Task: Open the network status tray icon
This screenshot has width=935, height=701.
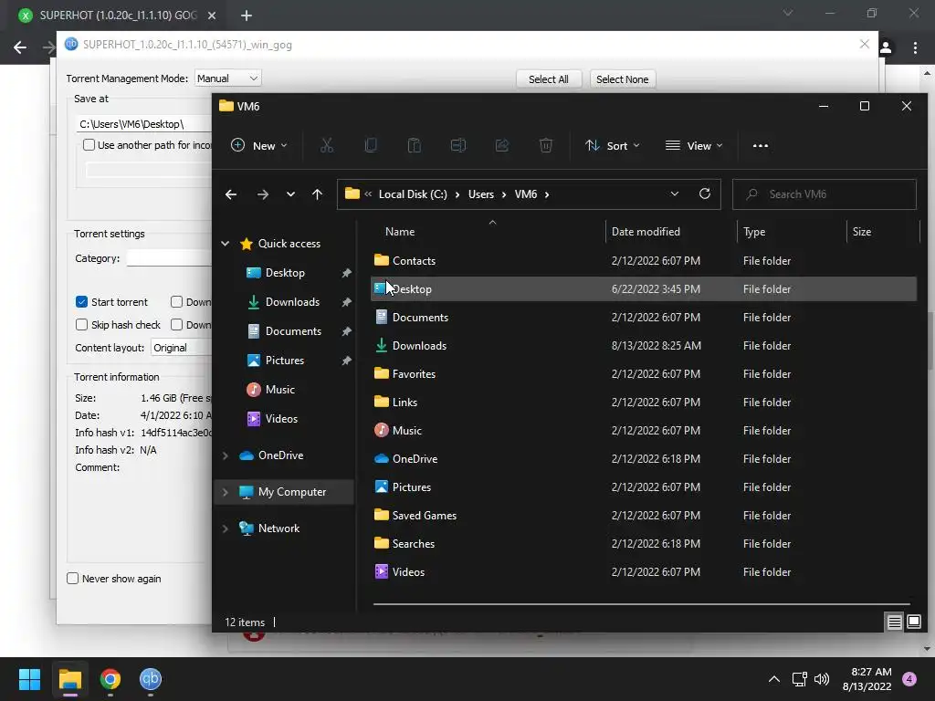Action: [799, 679]
